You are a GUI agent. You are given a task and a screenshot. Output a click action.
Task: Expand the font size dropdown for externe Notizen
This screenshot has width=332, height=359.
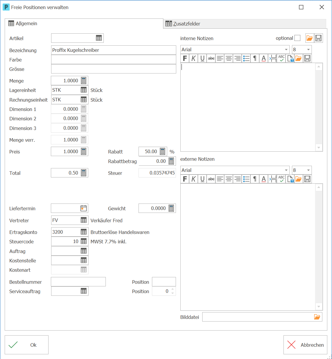[x=308, y=170]
